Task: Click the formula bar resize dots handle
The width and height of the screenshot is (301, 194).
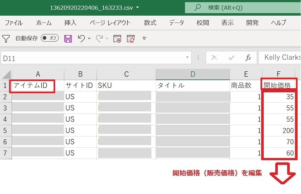Action: 198,58
